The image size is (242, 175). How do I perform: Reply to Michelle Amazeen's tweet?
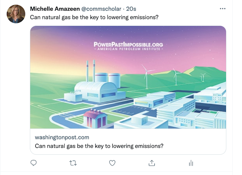[34, 163]
